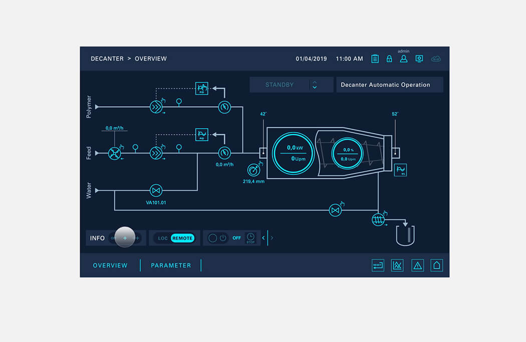
Task: Select water valve VA101.01
Action: point(156,190)
